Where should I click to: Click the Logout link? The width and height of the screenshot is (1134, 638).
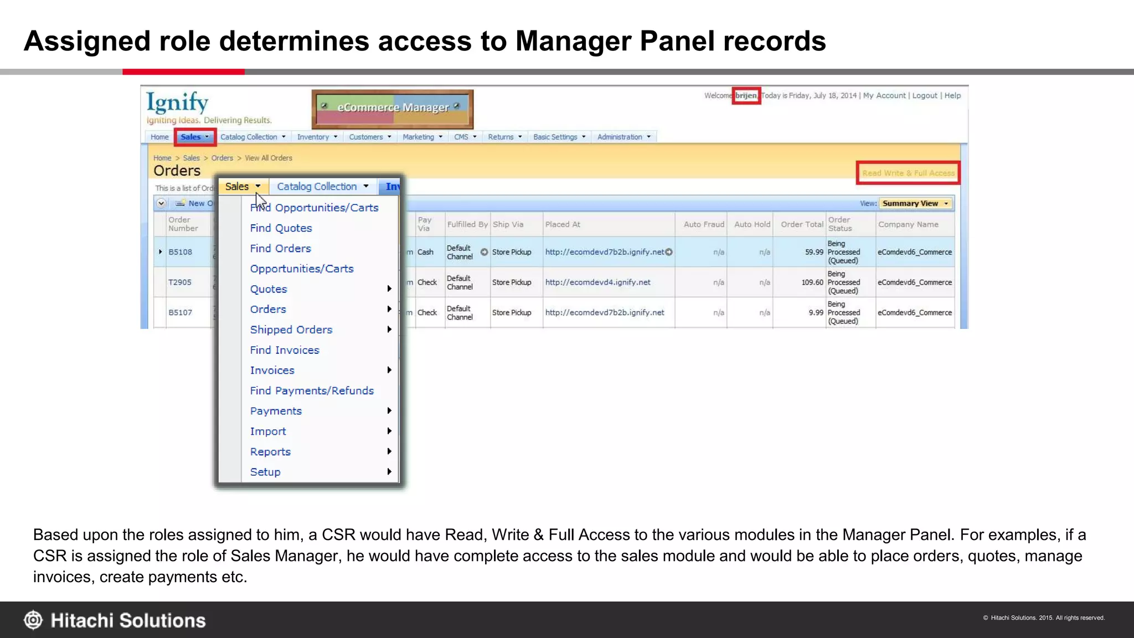click(x=925, y=95)
